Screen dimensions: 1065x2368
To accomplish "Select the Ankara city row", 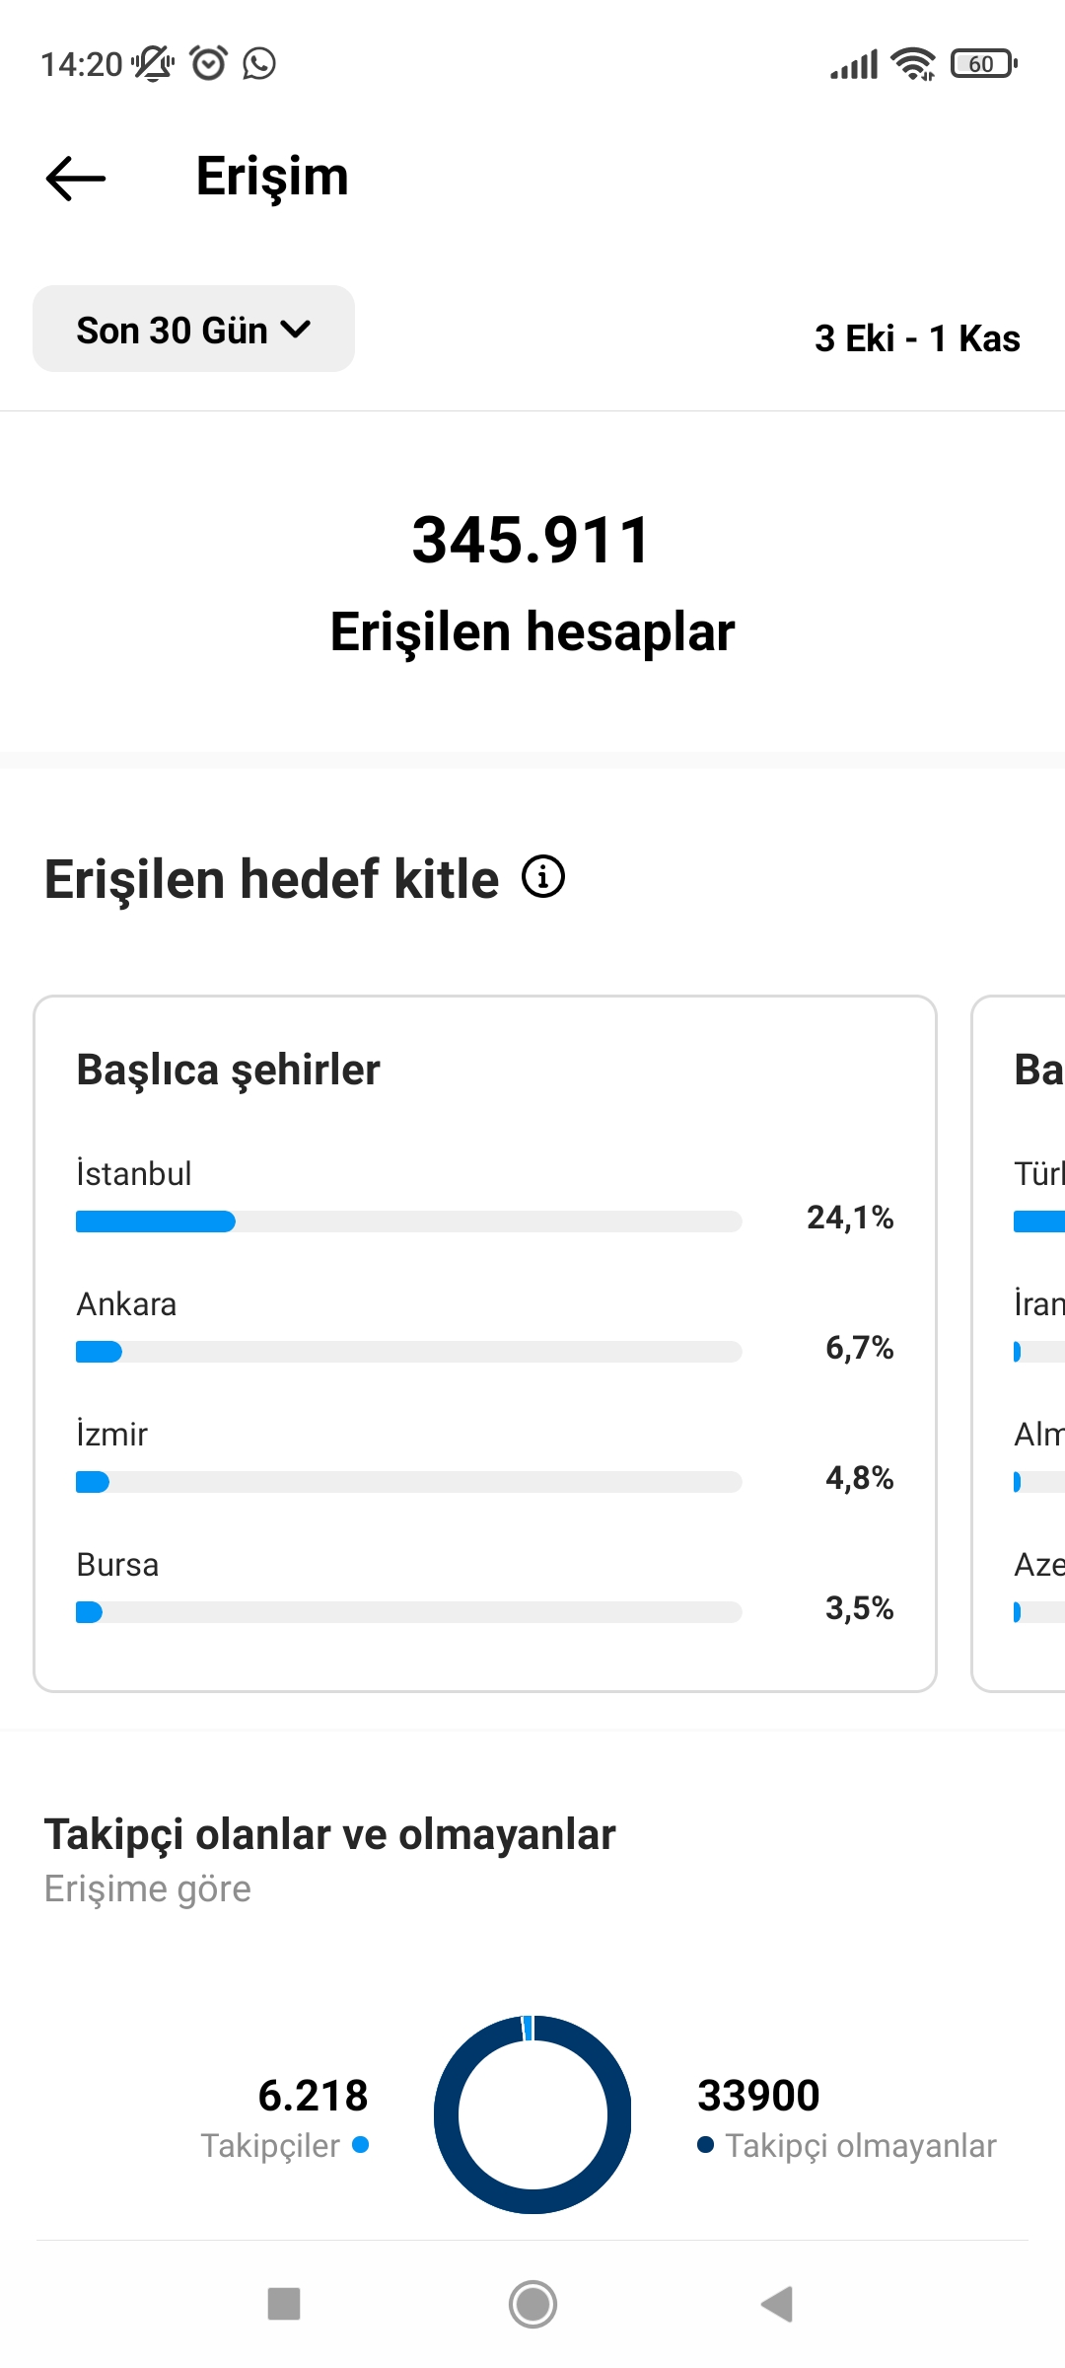I will [485, 1326].
